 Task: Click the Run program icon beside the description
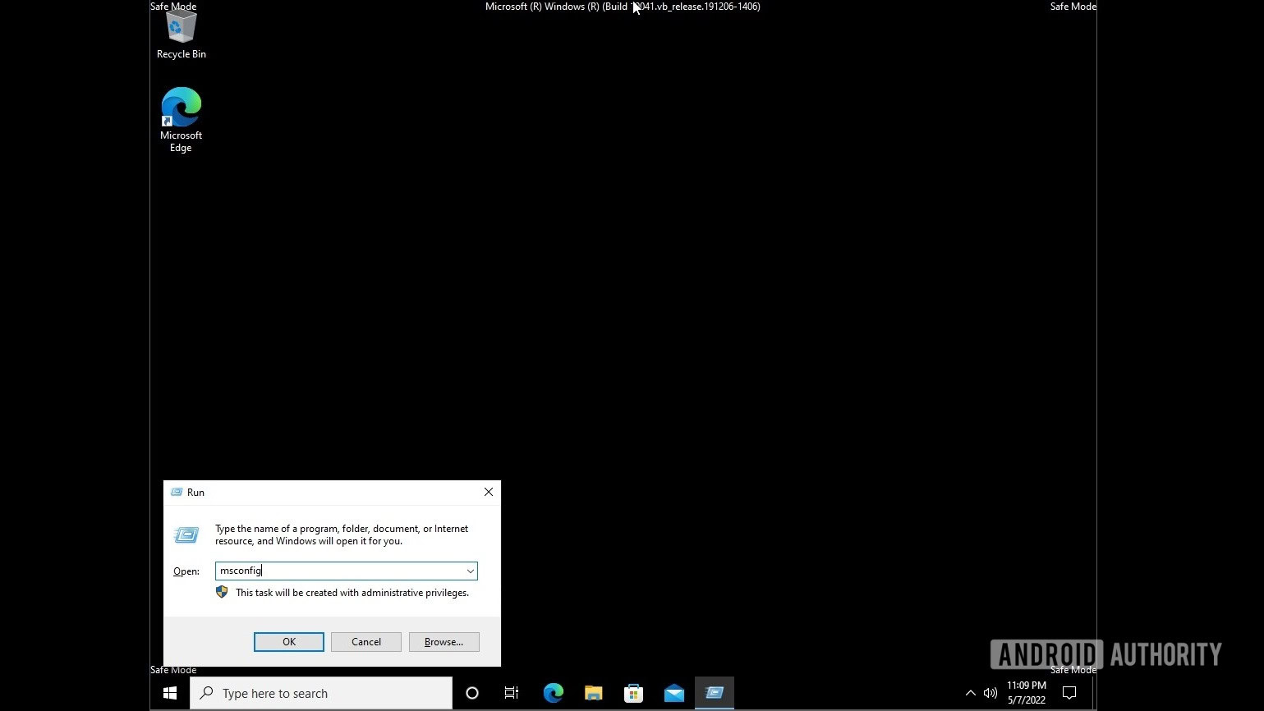(186, 535)
